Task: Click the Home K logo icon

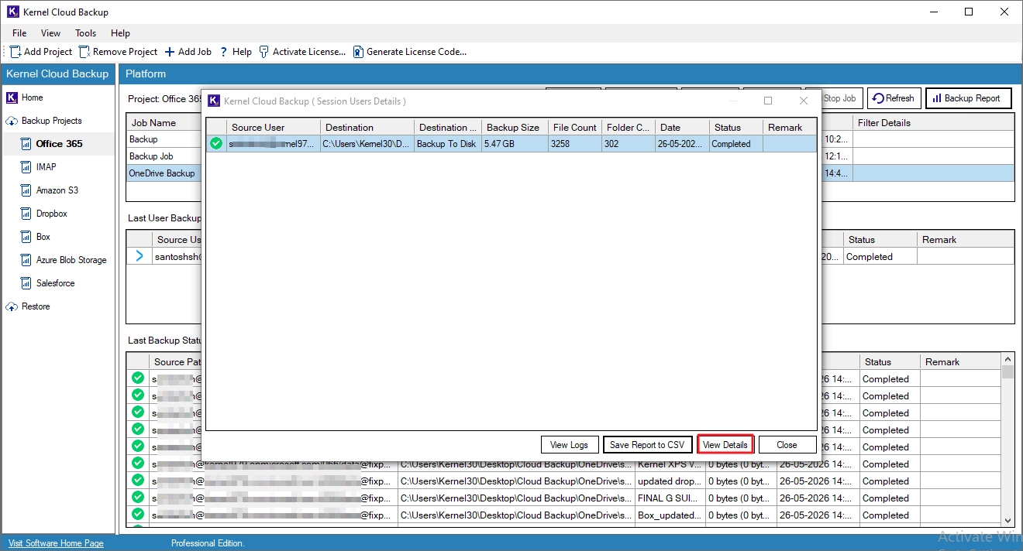Action: [x=12, y=98]
